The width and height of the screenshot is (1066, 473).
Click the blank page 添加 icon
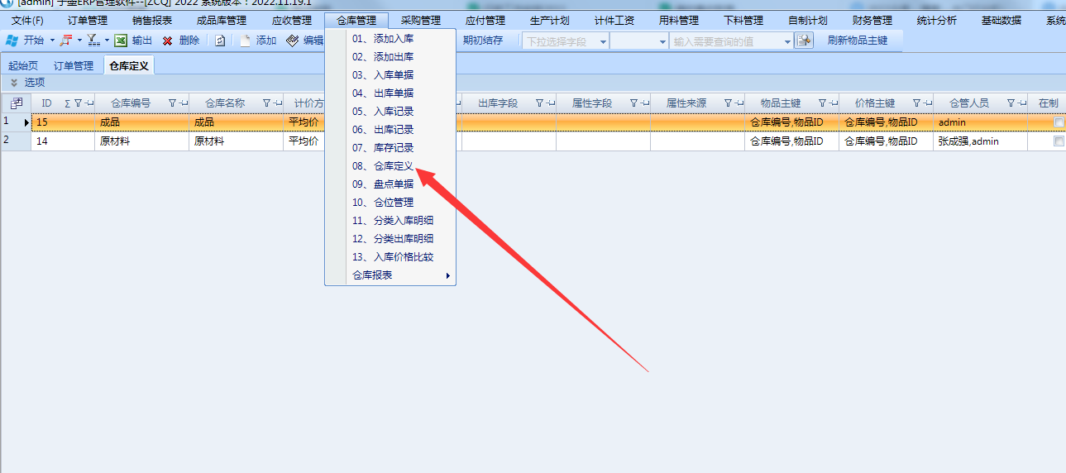point(246,41)
